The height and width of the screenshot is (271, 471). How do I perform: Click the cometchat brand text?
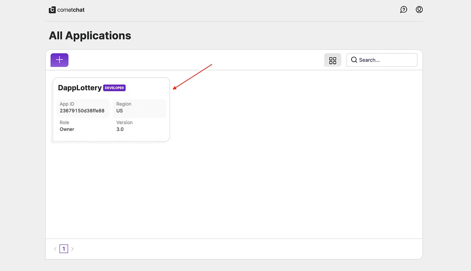(71, 10)
